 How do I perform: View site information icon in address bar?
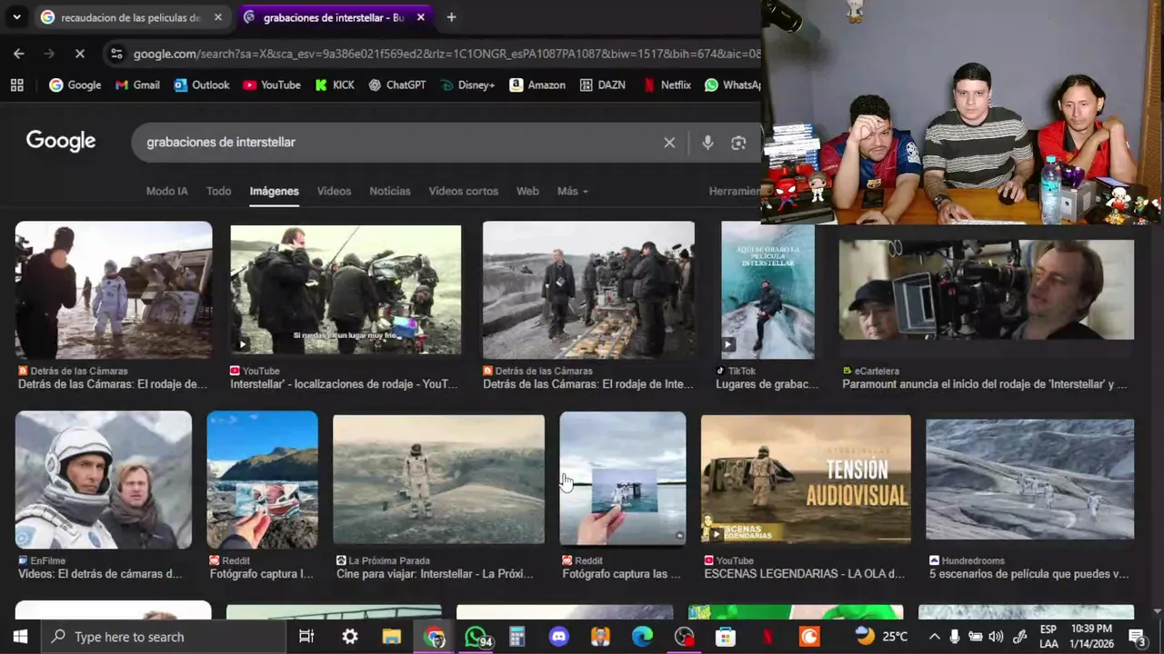click(x=116, y=54)
